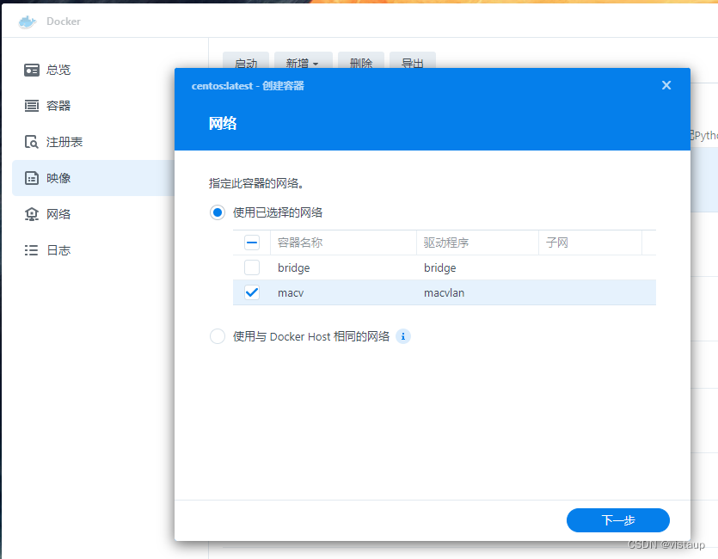Click the 导出 (Export) toolbar button
The height and width of the screenshot is (559, 718).
click(x=412, y=63)
